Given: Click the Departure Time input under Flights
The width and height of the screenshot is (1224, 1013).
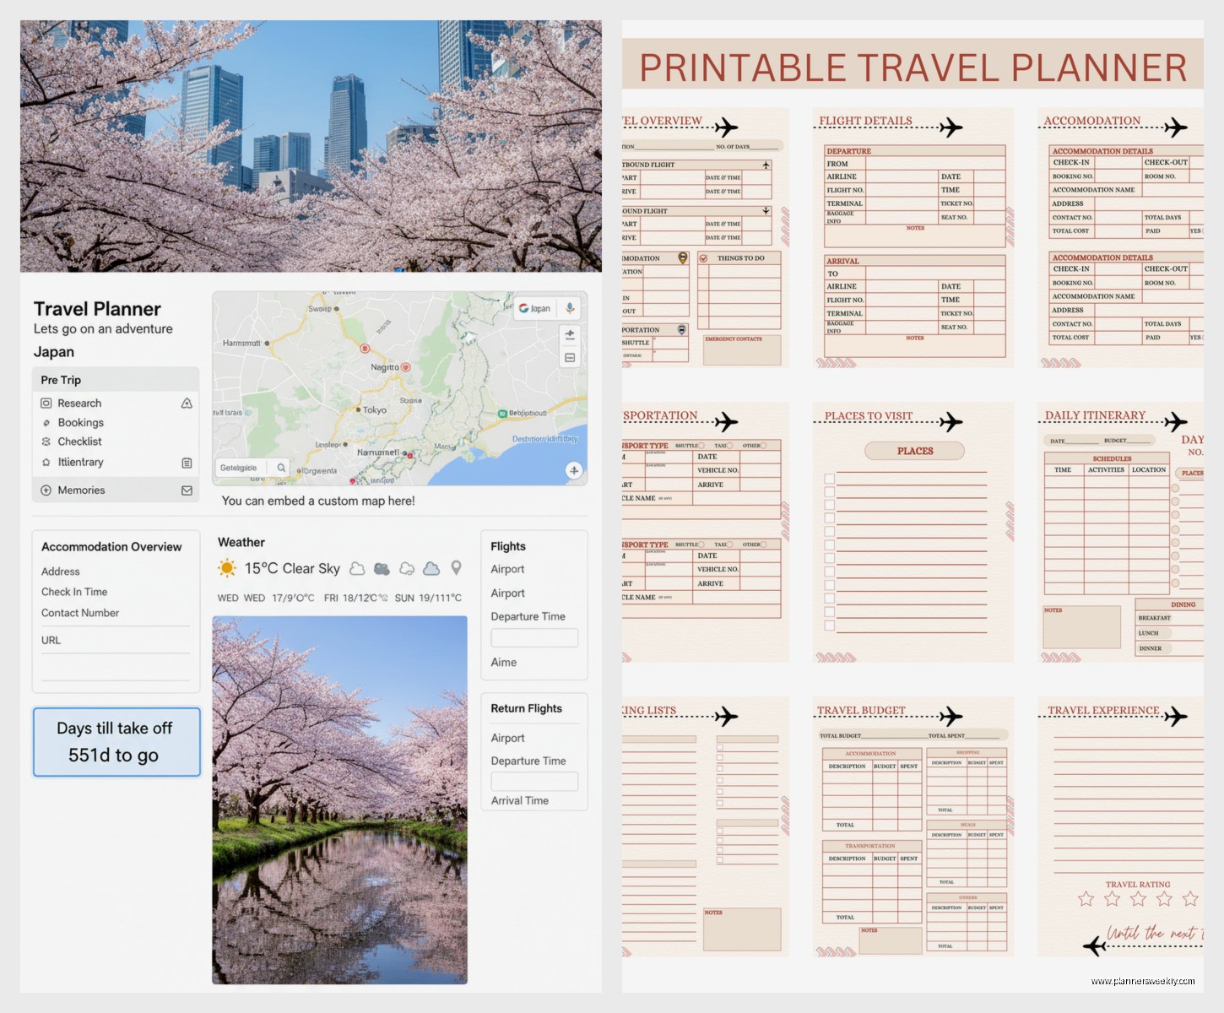Looking at the screenshot, I should point(533,637).
